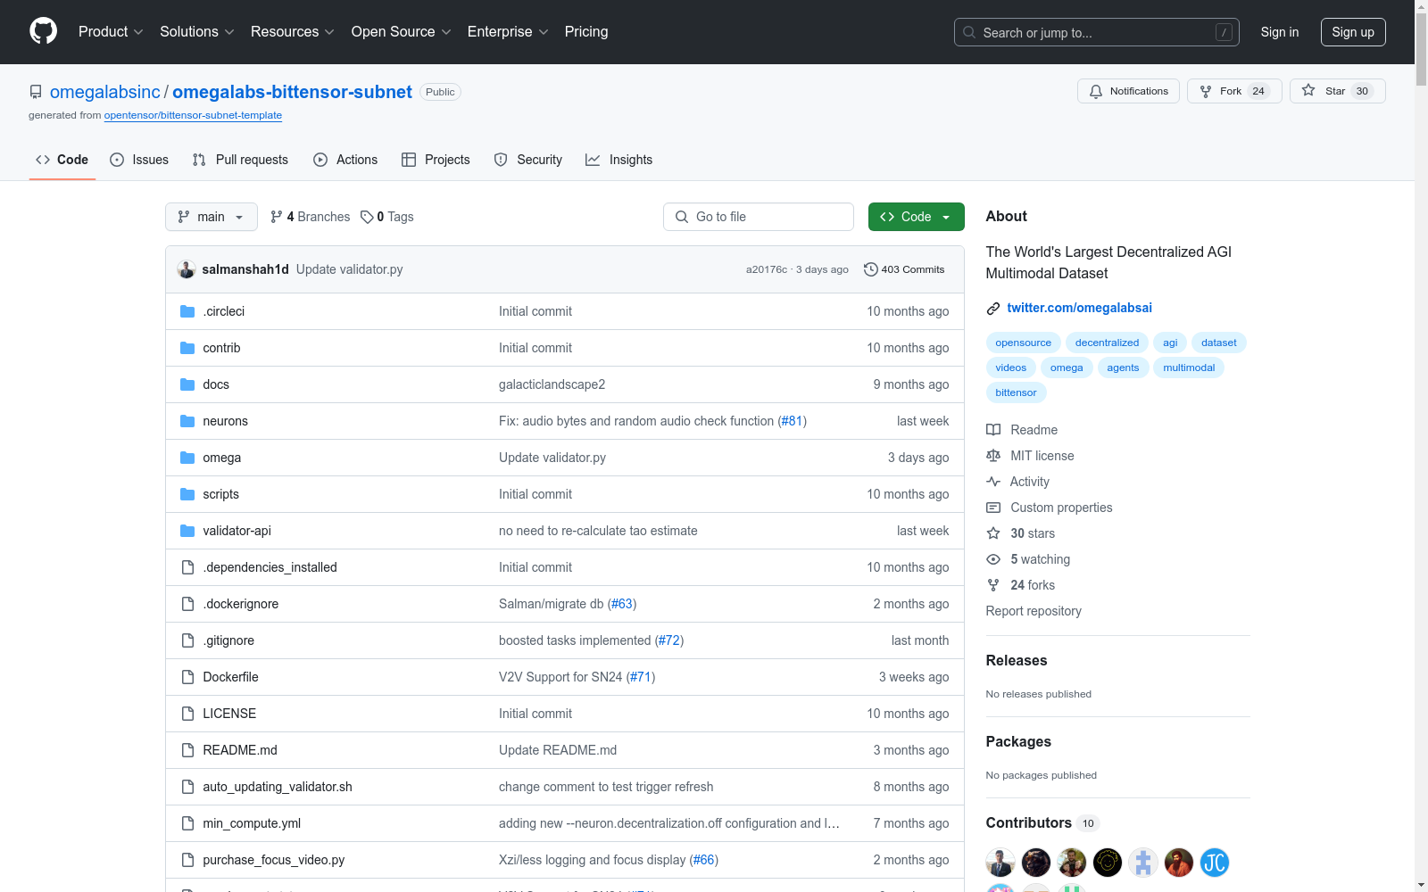Select the decentralized topic tag
The height and width of the screenshot is (892, 1428).
coord(1107,343)
